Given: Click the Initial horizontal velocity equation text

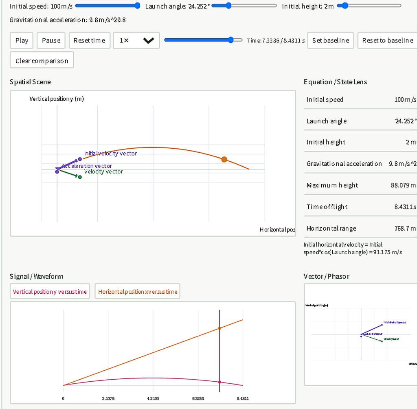Looking at the screenshot, I should pyautogui.click(x=353, y=248).
